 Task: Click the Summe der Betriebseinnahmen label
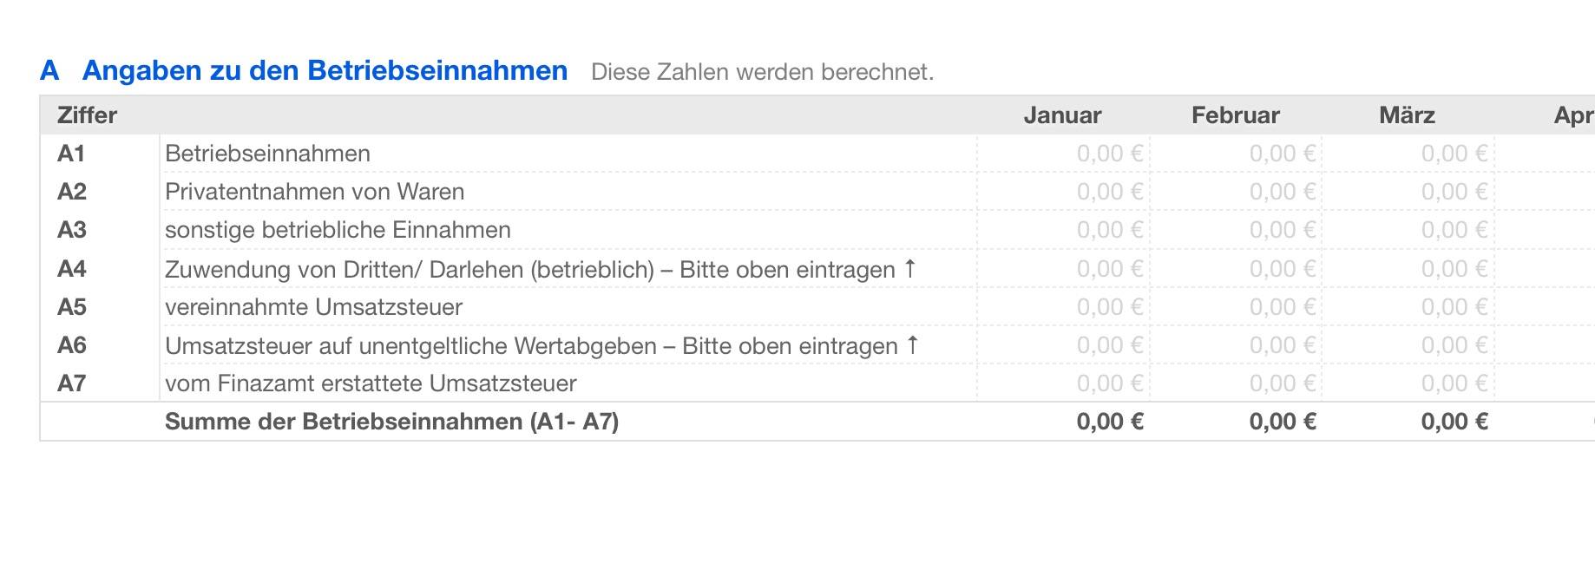coord(391,422)
